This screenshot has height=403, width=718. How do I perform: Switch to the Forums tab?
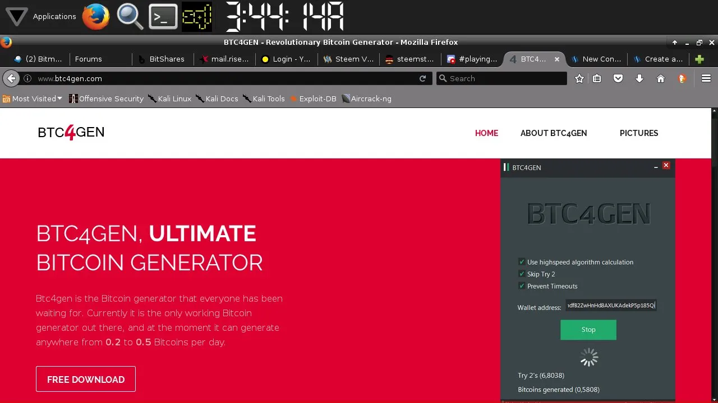pyautogui.click(x=100, y=59)
